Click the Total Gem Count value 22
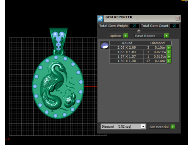Viewport: 193px width, 145px height. tap(174, 26)
